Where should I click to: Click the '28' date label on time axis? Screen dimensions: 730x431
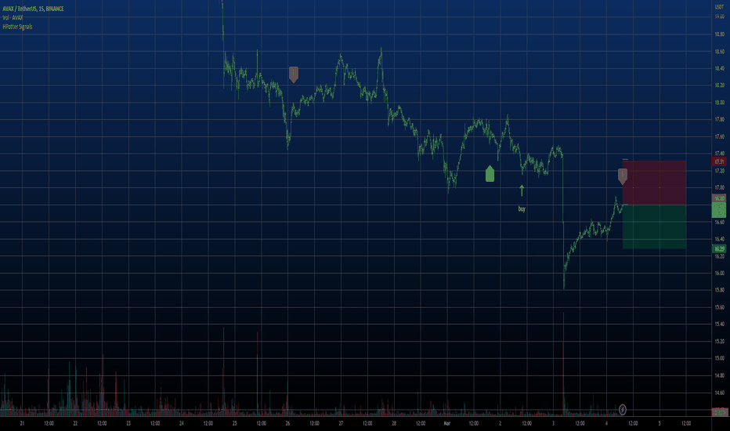[394, 423]
